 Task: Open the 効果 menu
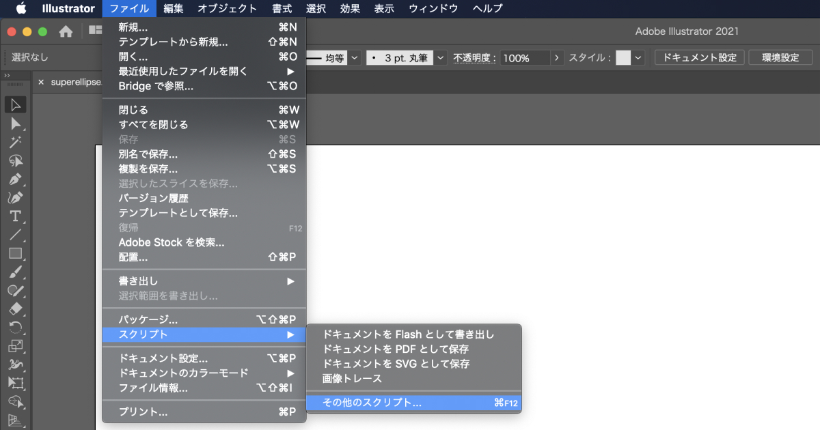[350, 9]
